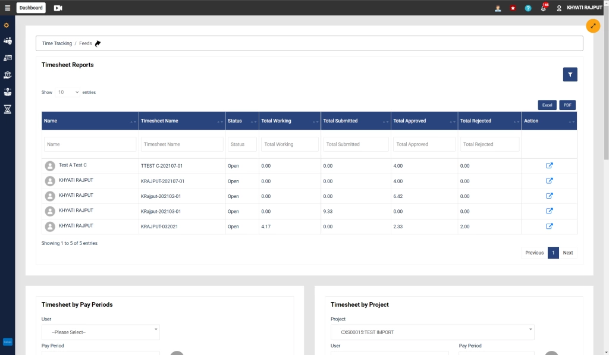609x355 pixels.
Task: Click the Dashboard button
Action: [31, 8]
